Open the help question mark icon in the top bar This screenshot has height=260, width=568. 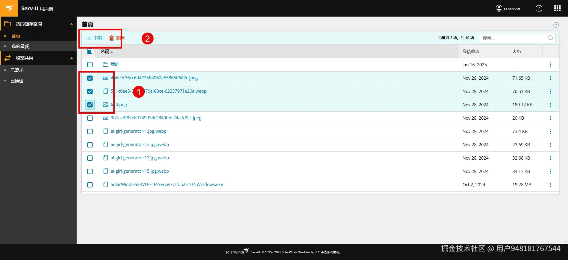539,8
